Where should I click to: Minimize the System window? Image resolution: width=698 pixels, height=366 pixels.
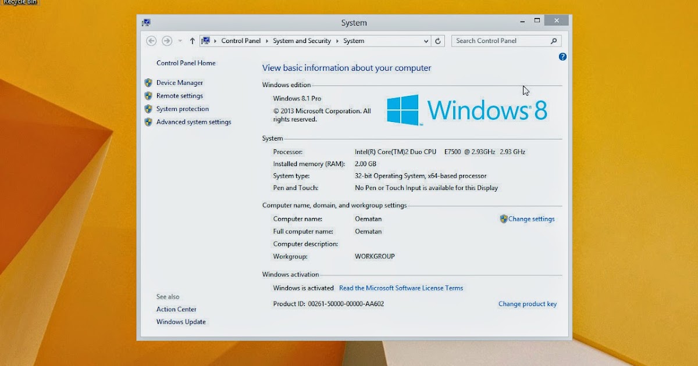[x=522, y=20]
